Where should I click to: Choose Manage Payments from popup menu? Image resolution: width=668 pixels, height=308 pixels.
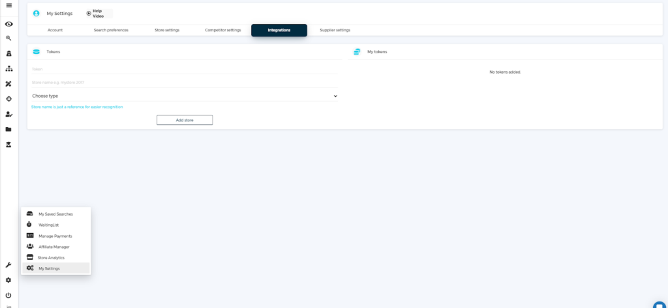pyautogui.click(x=55, y=236)
